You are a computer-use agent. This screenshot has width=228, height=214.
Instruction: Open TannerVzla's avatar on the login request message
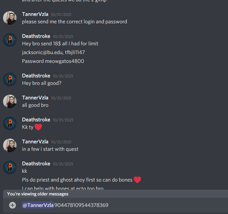tap(10, 18)
